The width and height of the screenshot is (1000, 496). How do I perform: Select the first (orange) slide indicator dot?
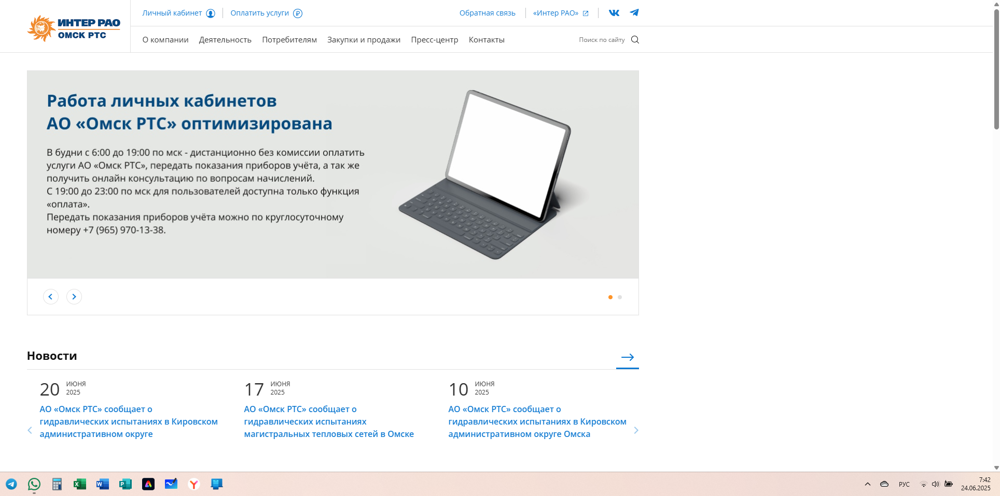click(610, 297)
